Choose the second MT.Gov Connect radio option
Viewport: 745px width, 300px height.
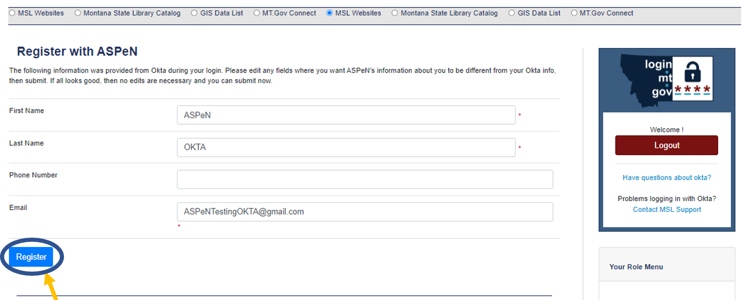[575, 13]
